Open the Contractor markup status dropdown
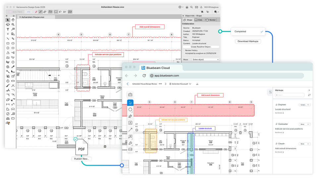The width and height of the screenshot is (318, 179). tap(305, 124)
